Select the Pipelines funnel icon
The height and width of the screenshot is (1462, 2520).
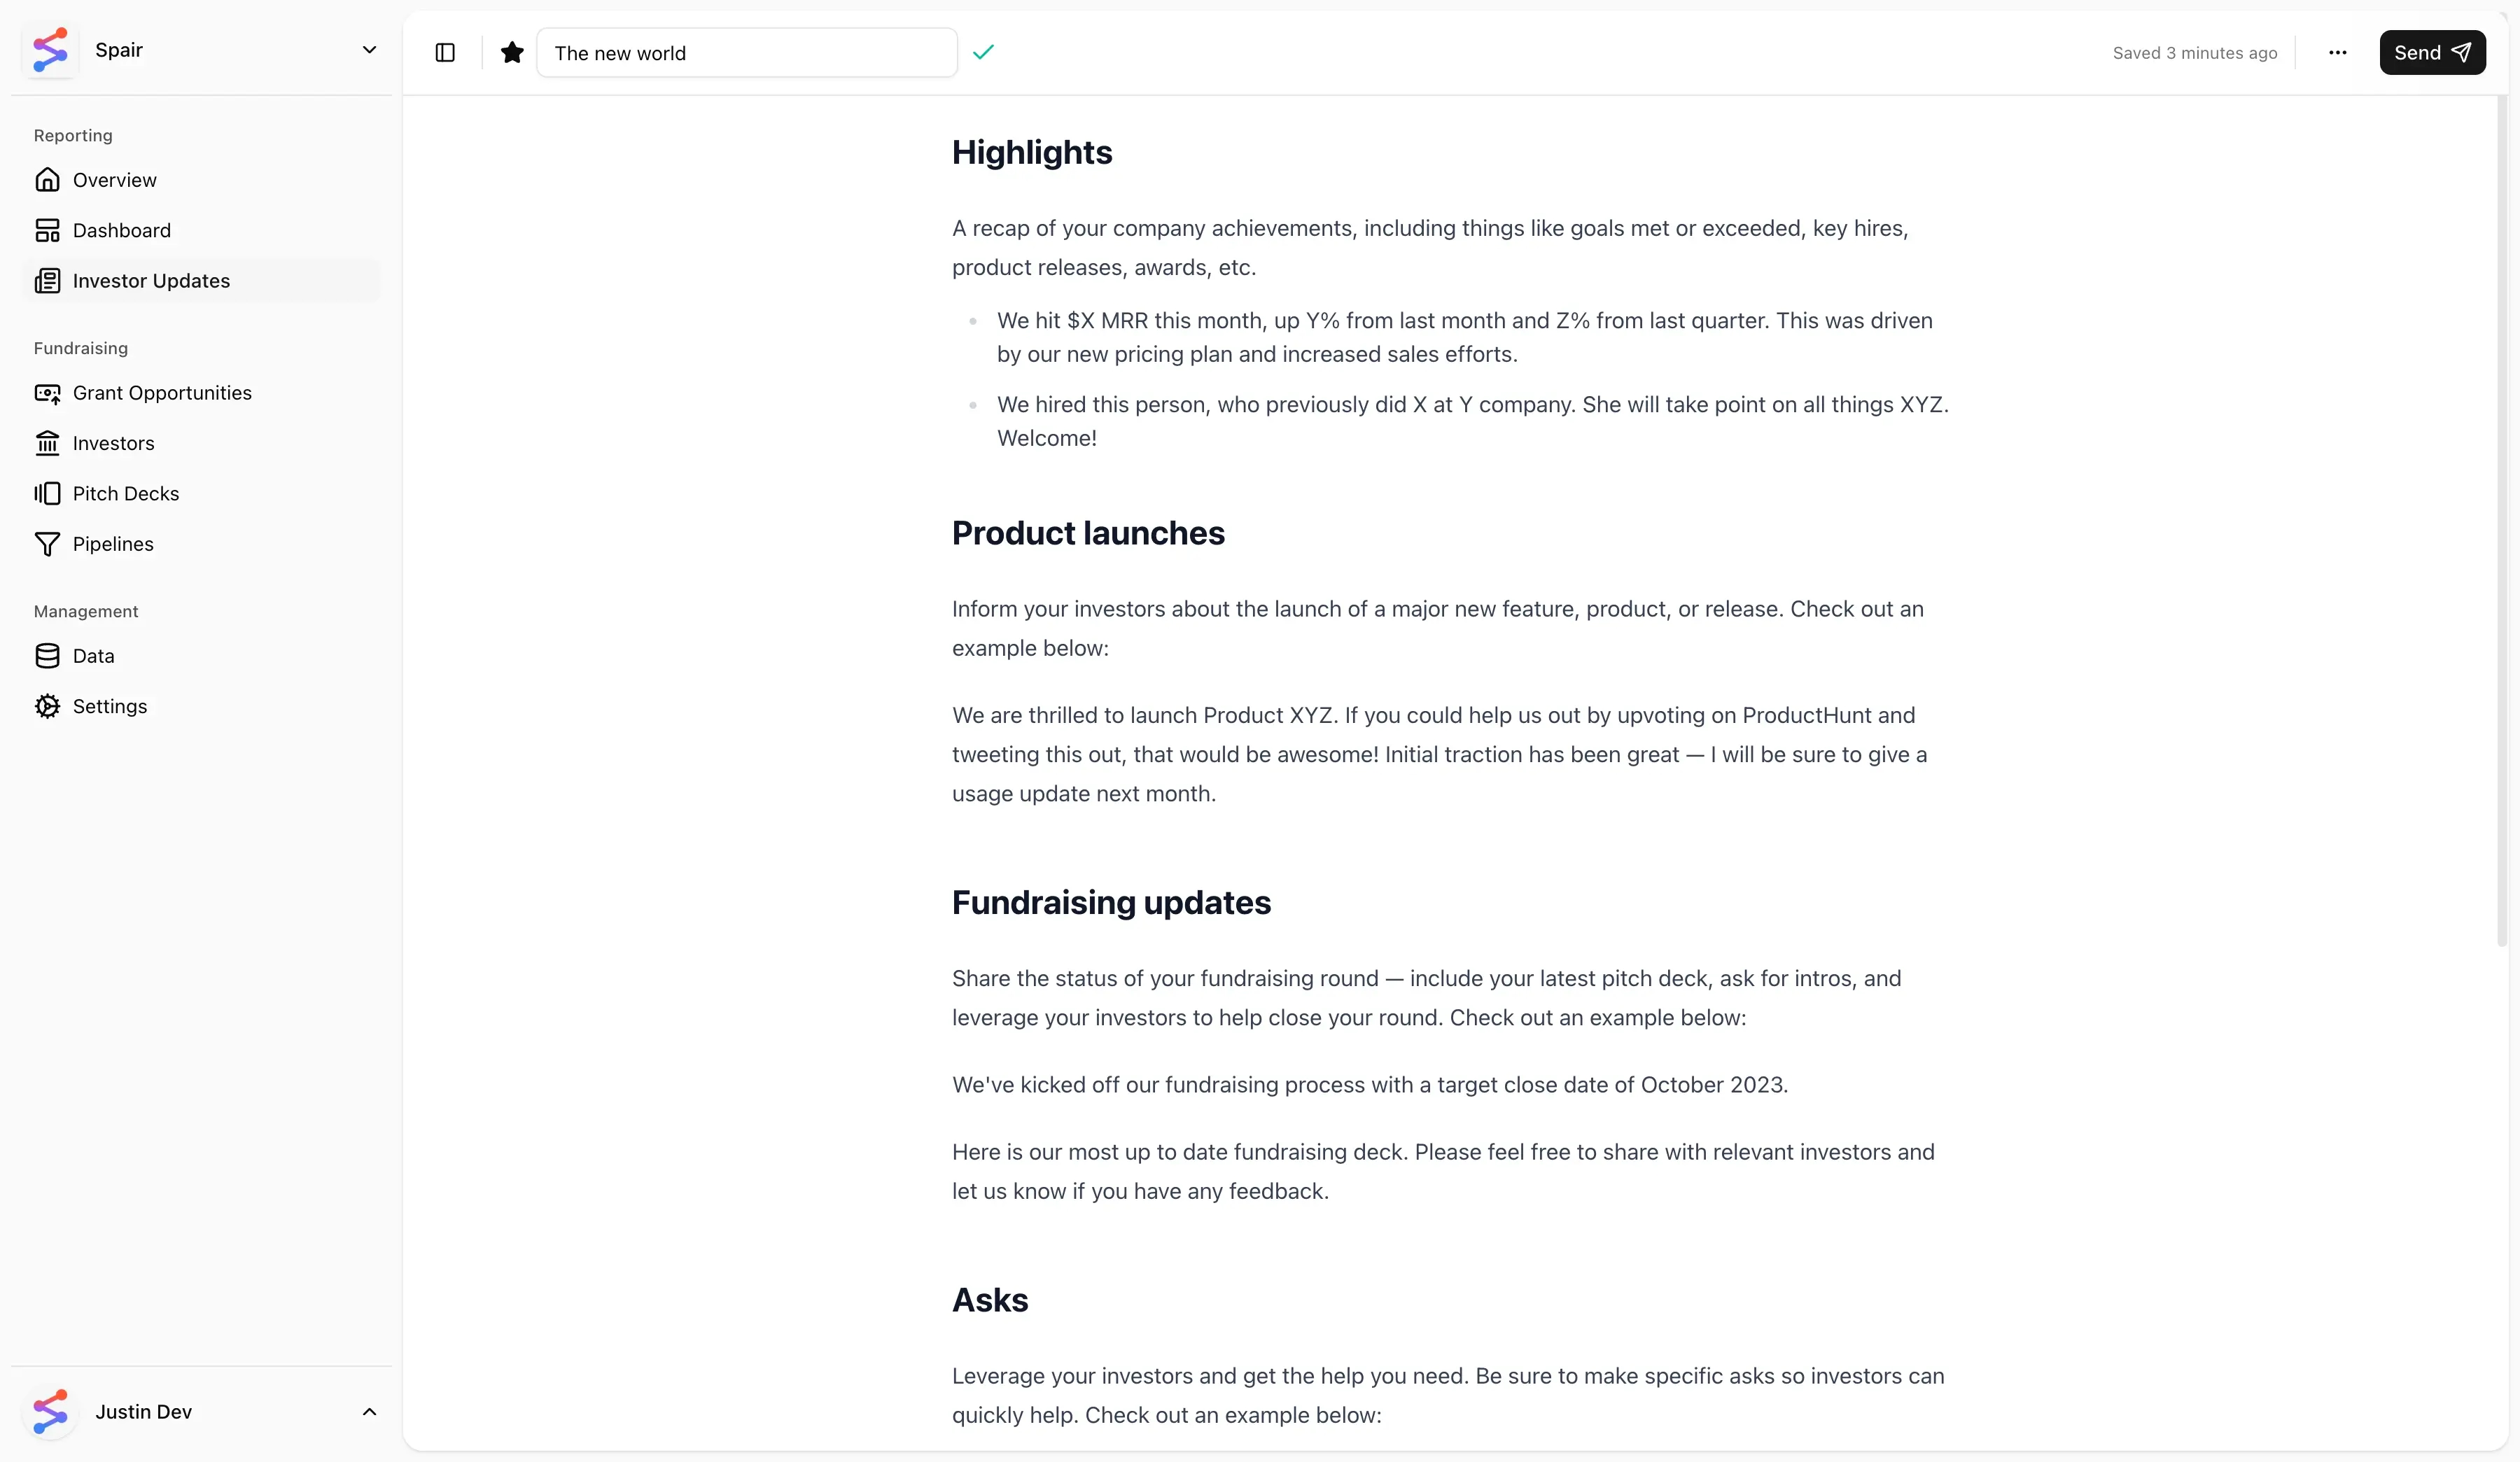pos(48,543)
